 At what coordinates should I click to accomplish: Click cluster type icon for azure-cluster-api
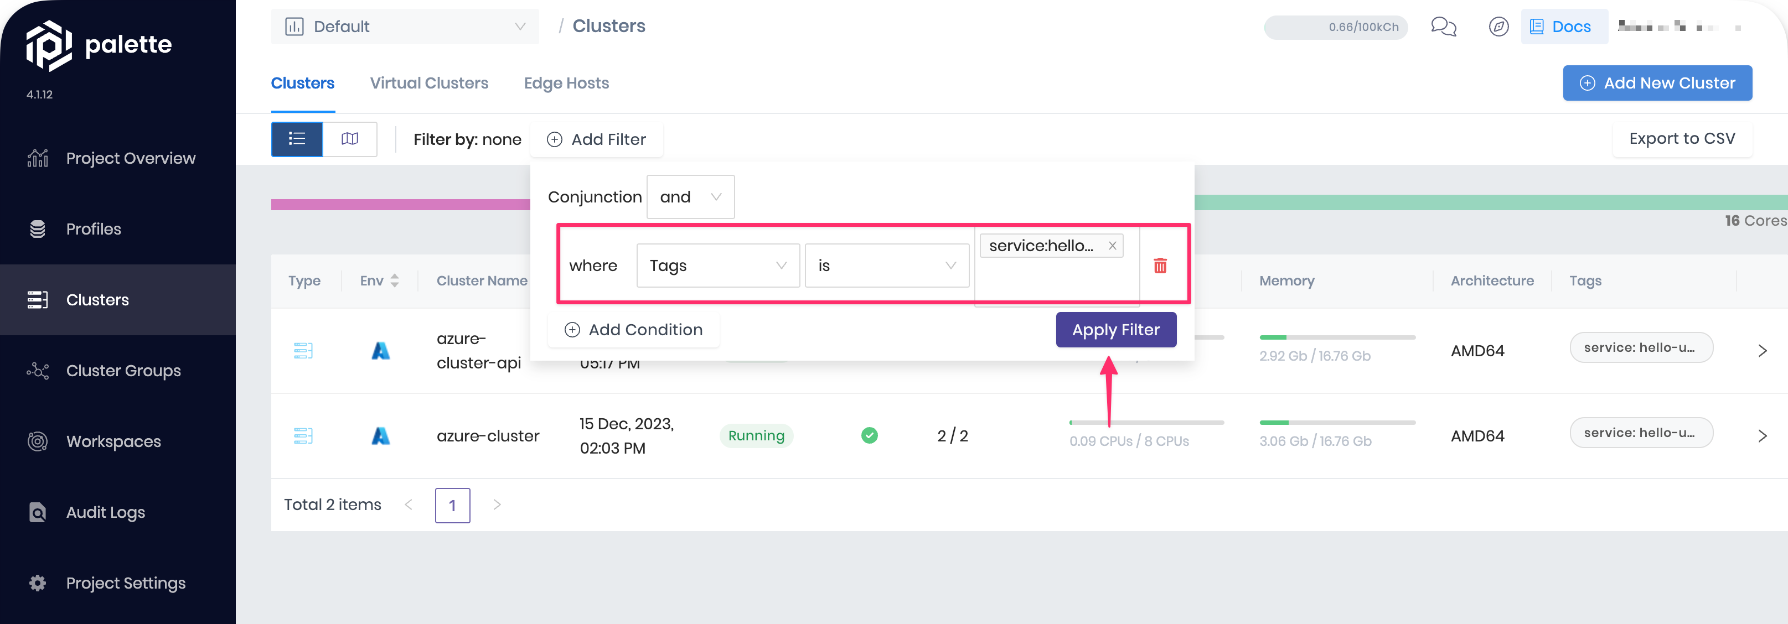point(303,351)
